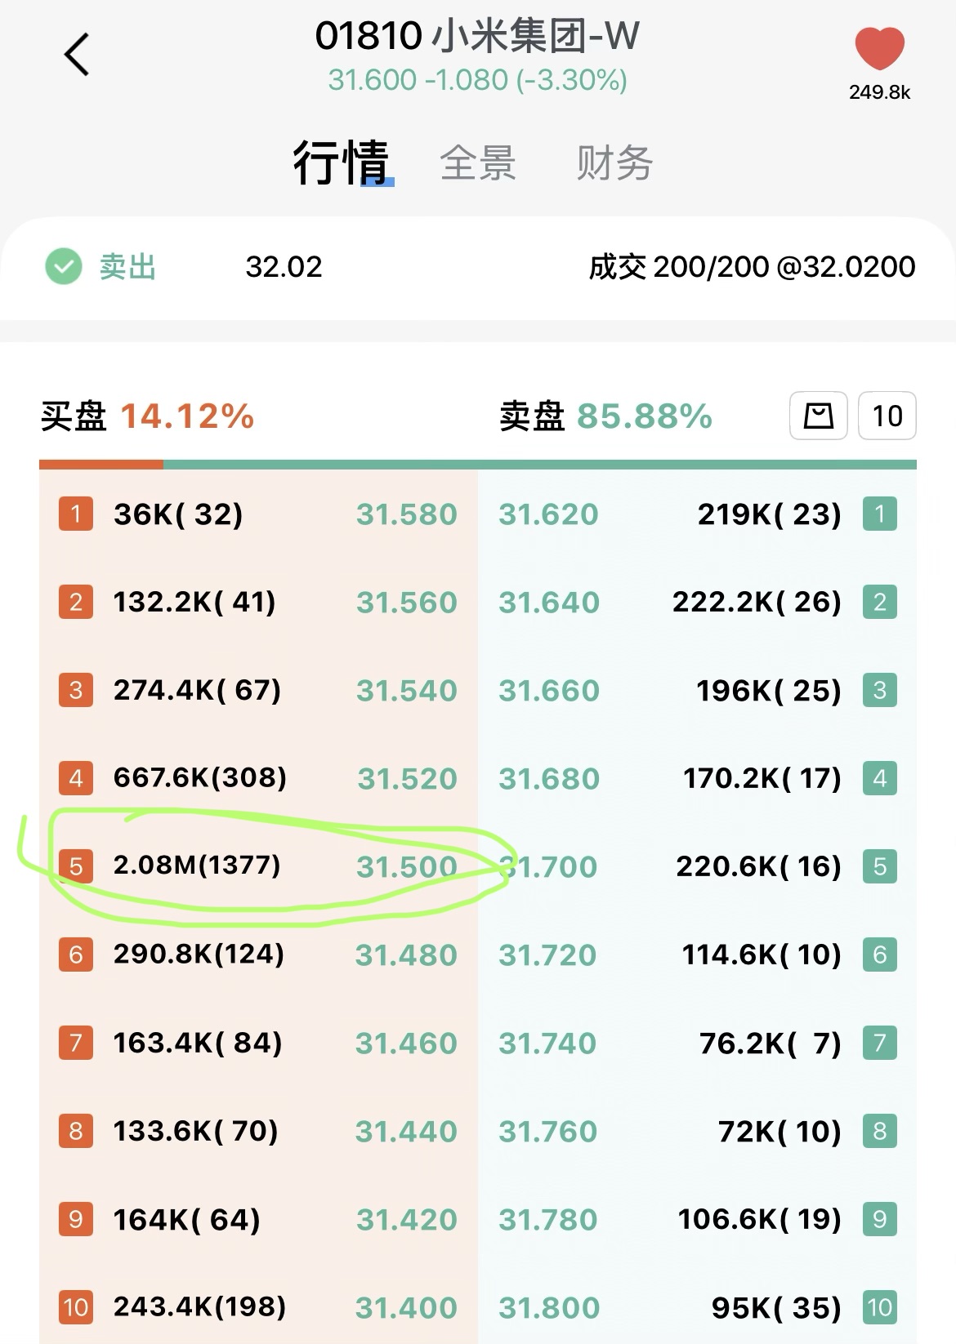Tap orange bid level 1 badge

(x=76, y=514)
